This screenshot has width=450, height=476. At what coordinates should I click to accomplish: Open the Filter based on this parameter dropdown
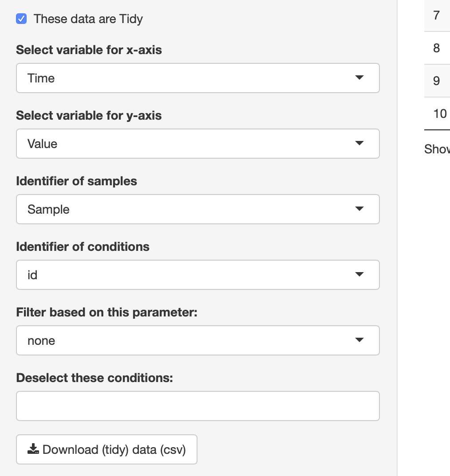click(x=198, y=340)
